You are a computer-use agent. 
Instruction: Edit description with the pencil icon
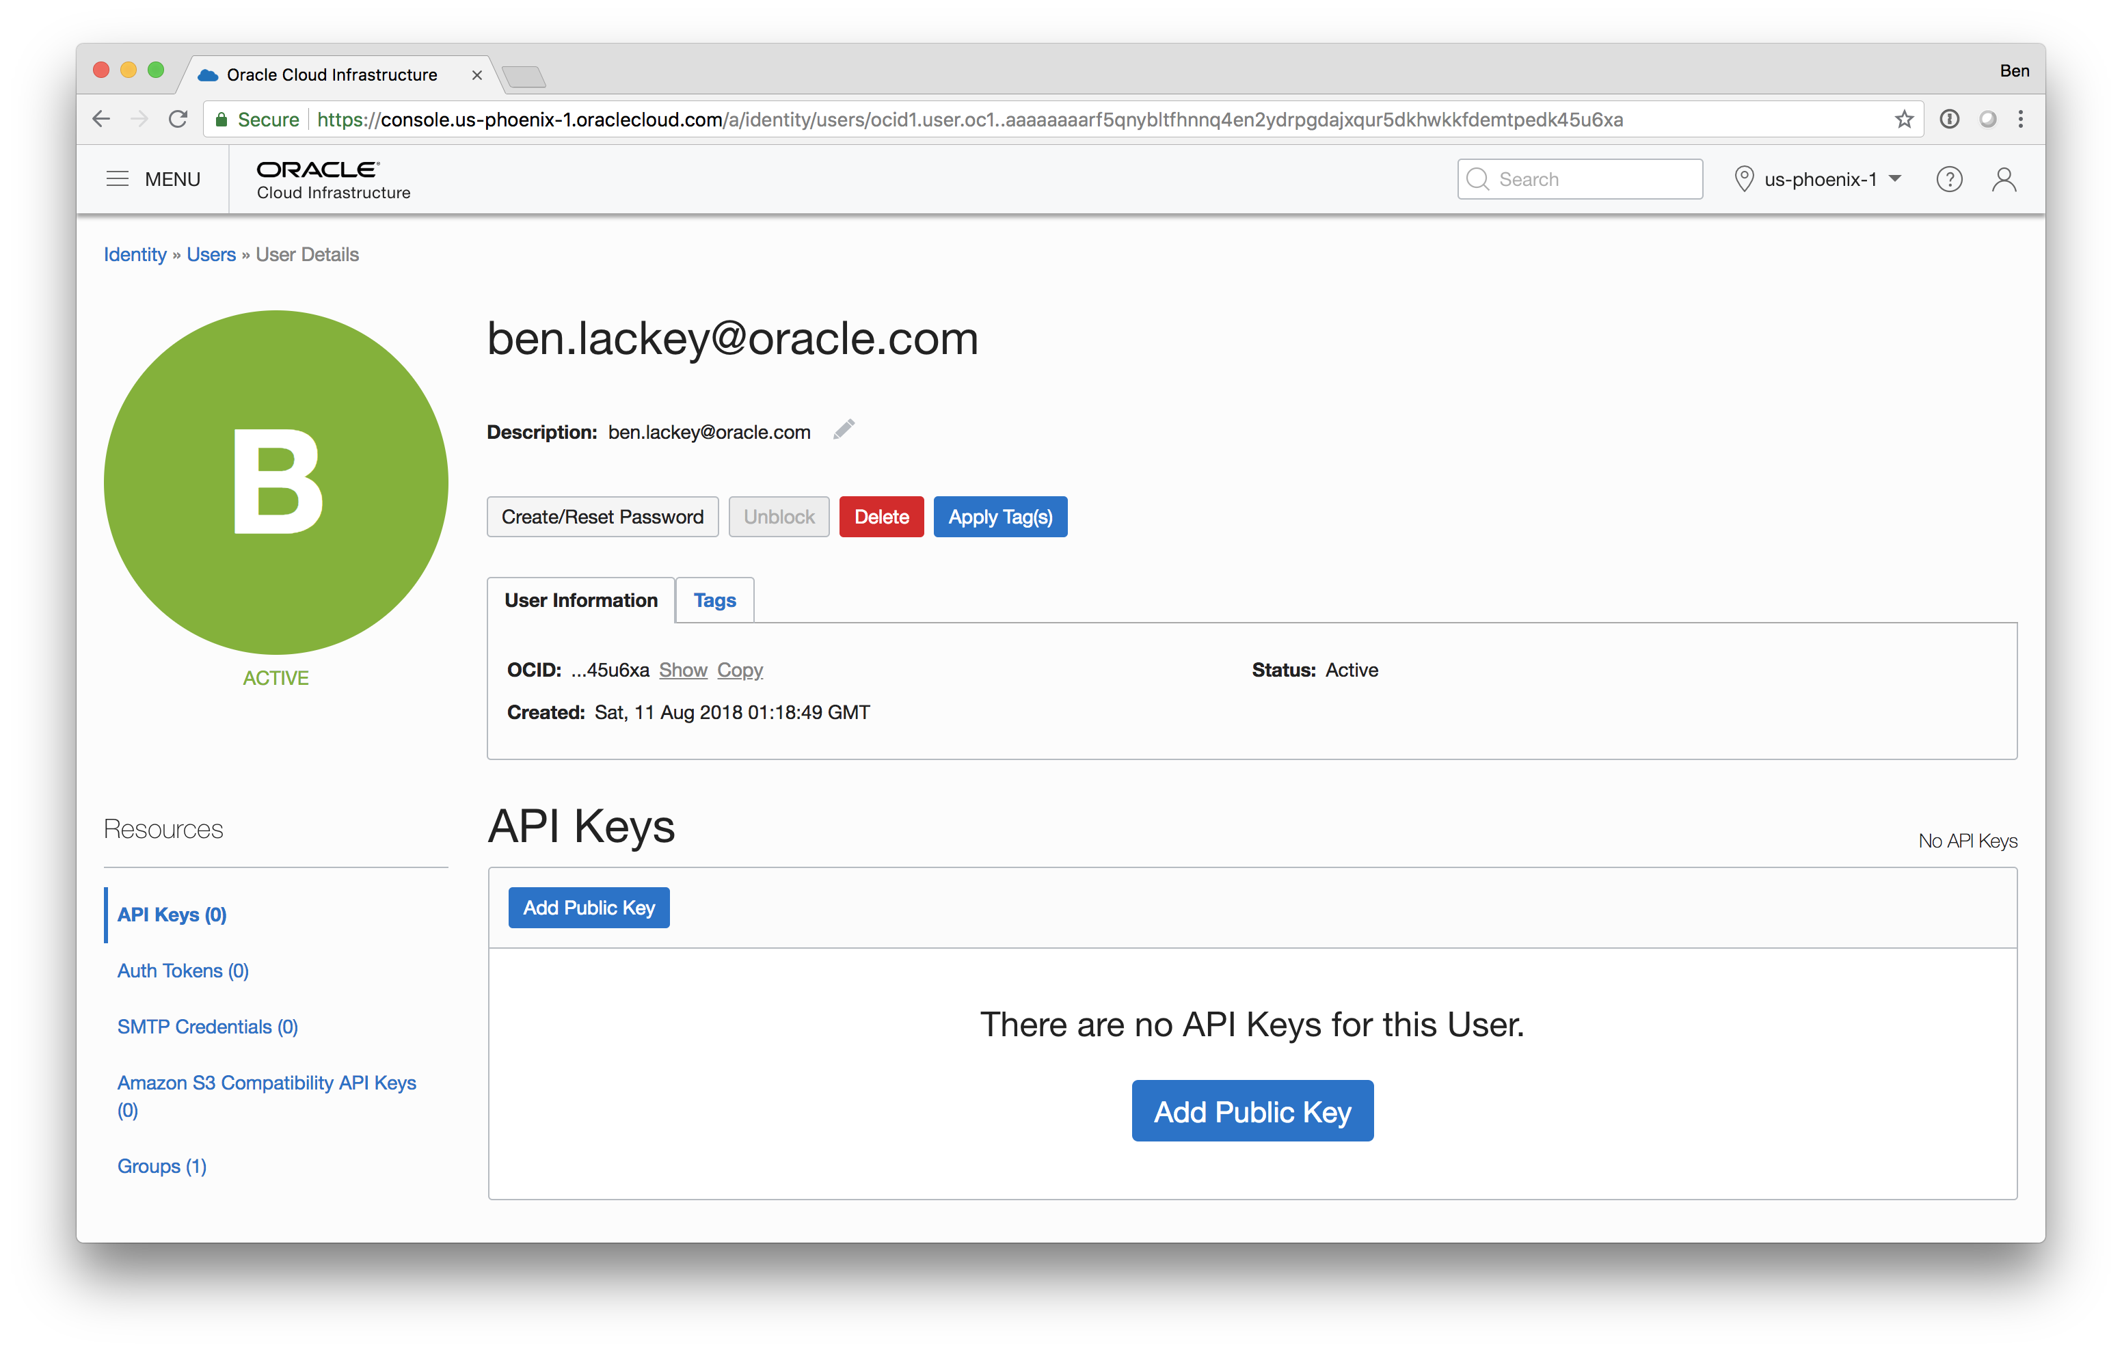click(844, 430)
